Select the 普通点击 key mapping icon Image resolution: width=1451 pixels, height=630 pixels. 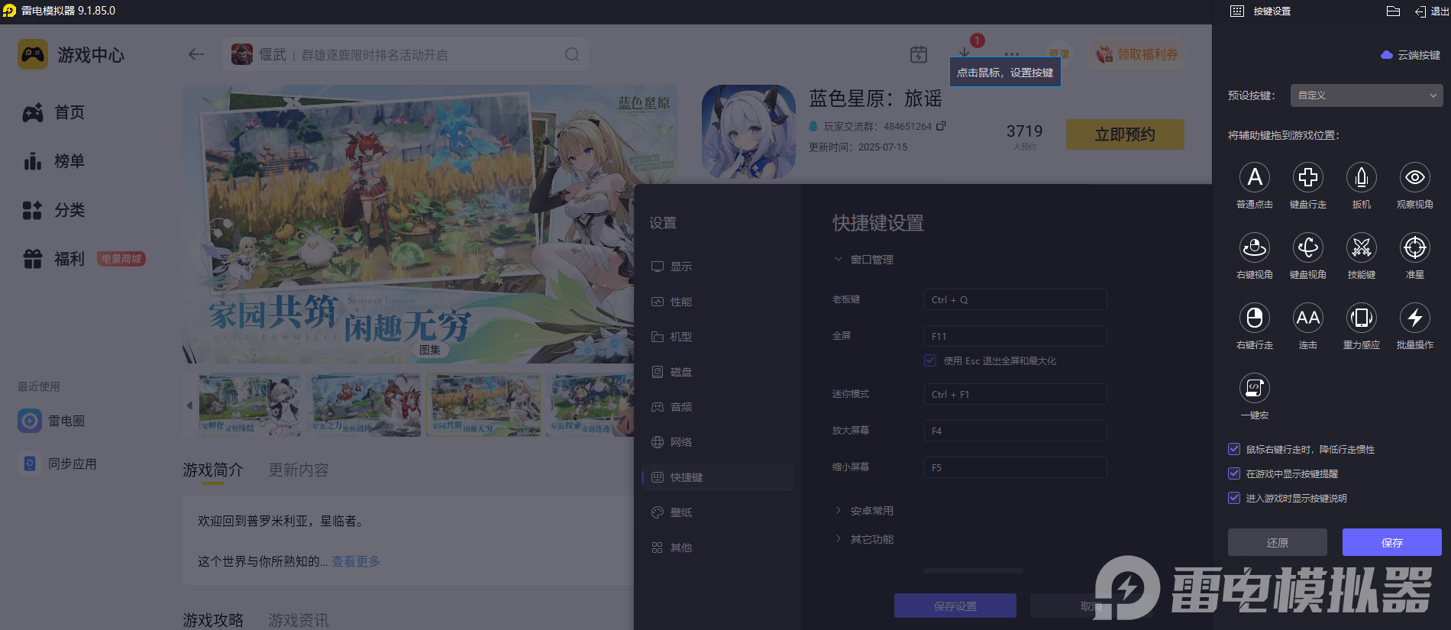[1254, 177]
